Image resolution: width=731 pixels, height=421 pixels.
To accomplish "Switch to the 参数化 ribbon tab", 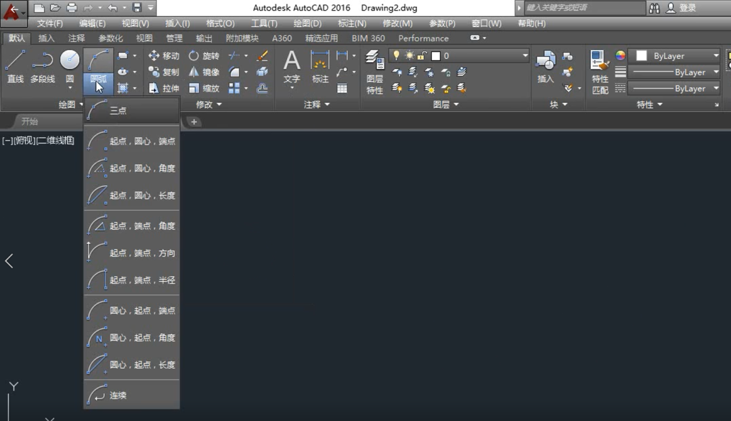I will tap(110, 38).
